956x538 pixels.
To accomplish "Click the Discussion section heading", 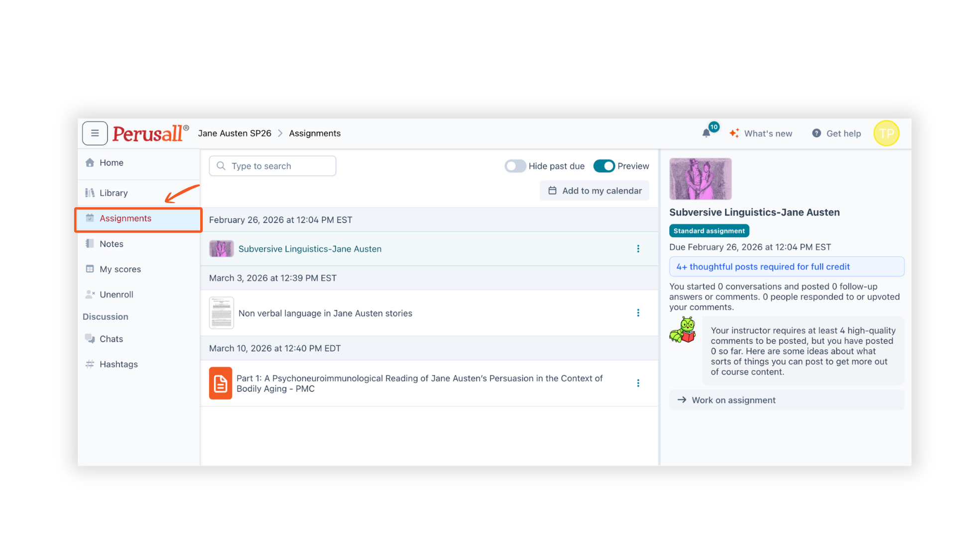I will tap(105, 317).
